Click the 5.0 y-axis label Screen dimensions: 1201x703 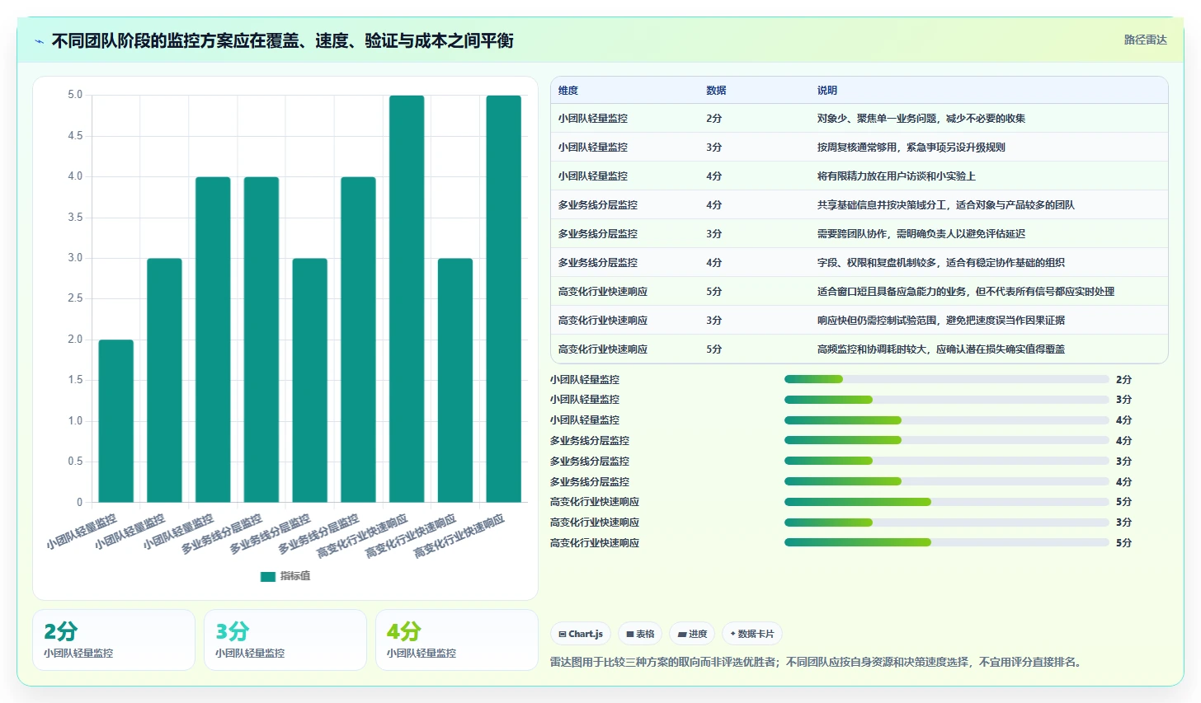(75, 95)
